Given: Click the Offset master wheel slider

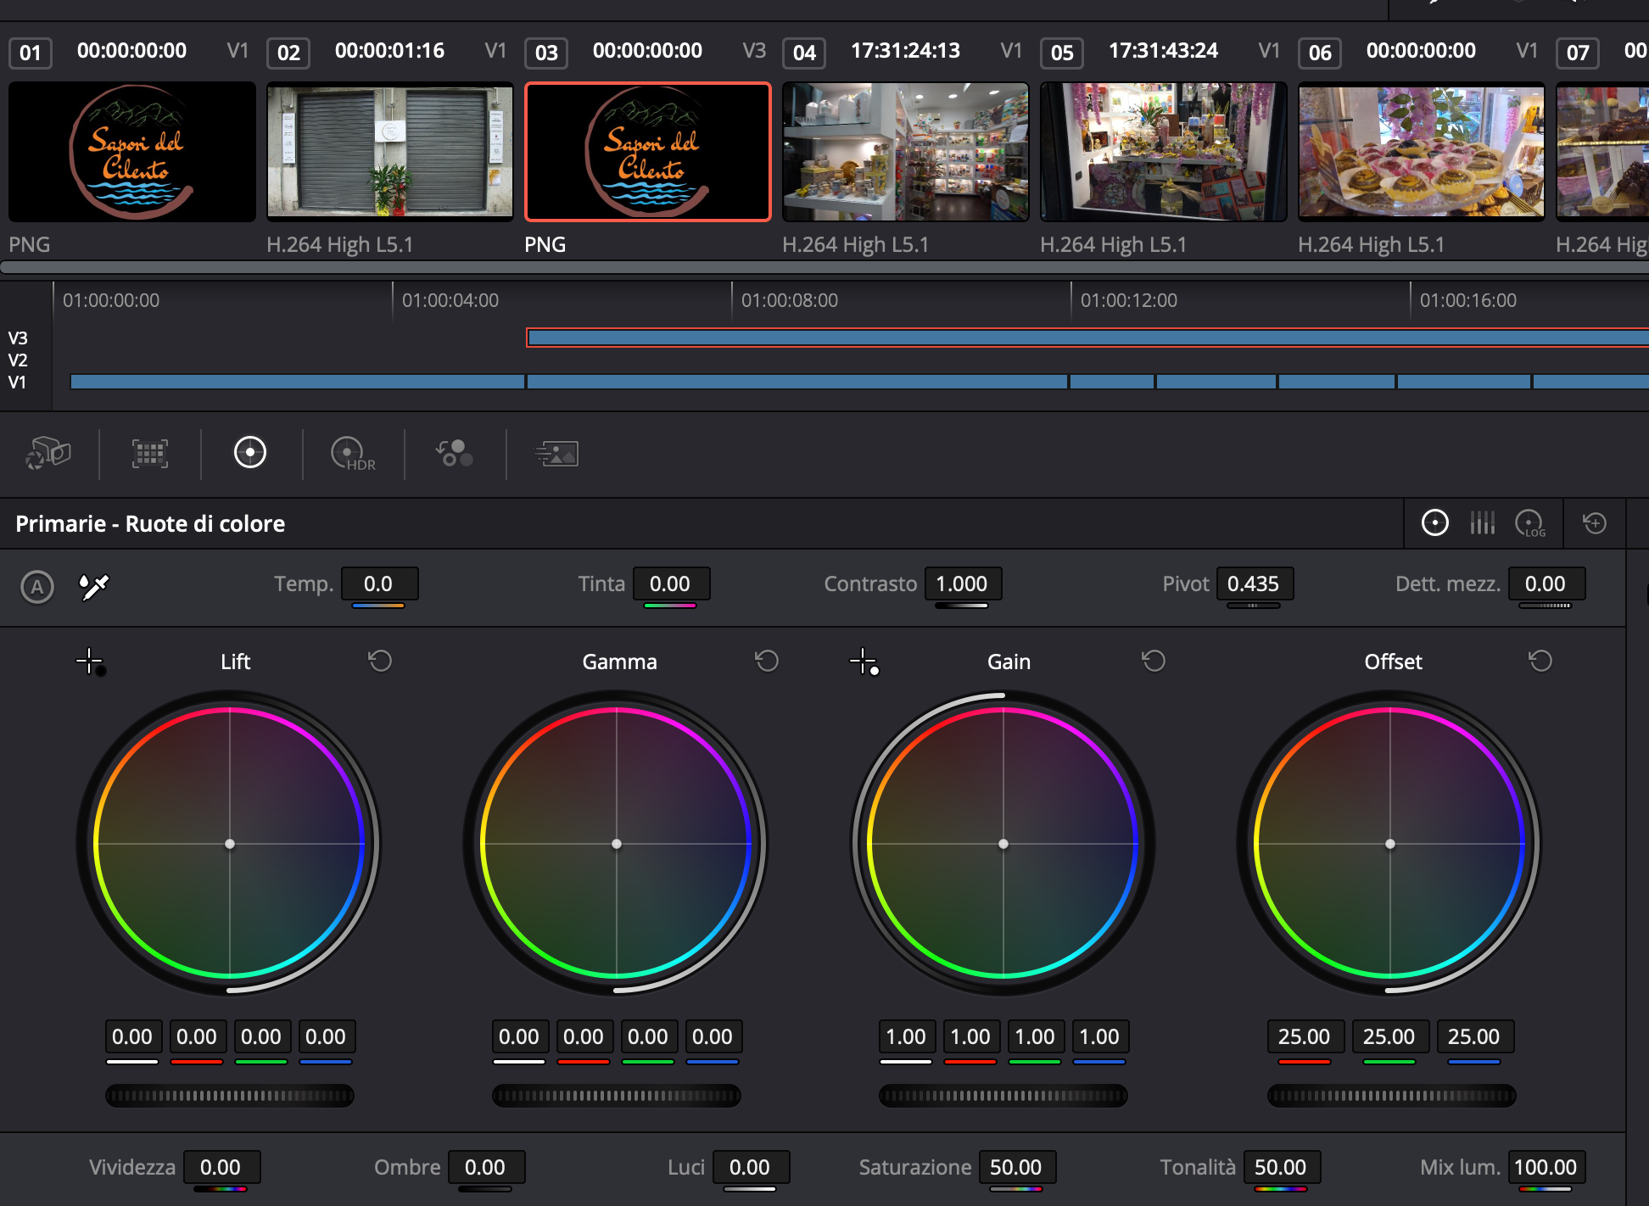Looking at the screenshot, I should coord(1391,1096).
